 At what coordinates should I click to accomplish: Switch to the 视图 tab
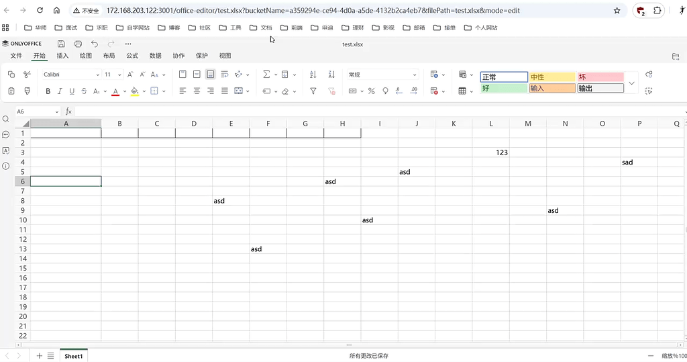coord(225,56)
